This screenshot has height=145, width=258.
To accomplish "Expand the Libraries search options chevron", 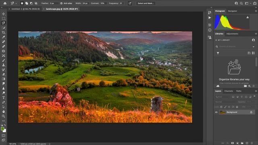I will coord(254,47).
